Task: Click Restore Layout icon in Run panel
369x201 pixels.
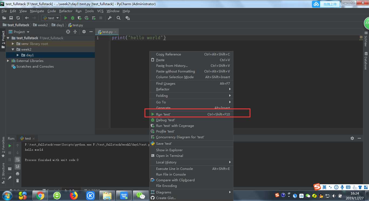Action: [x=10, y=169]
